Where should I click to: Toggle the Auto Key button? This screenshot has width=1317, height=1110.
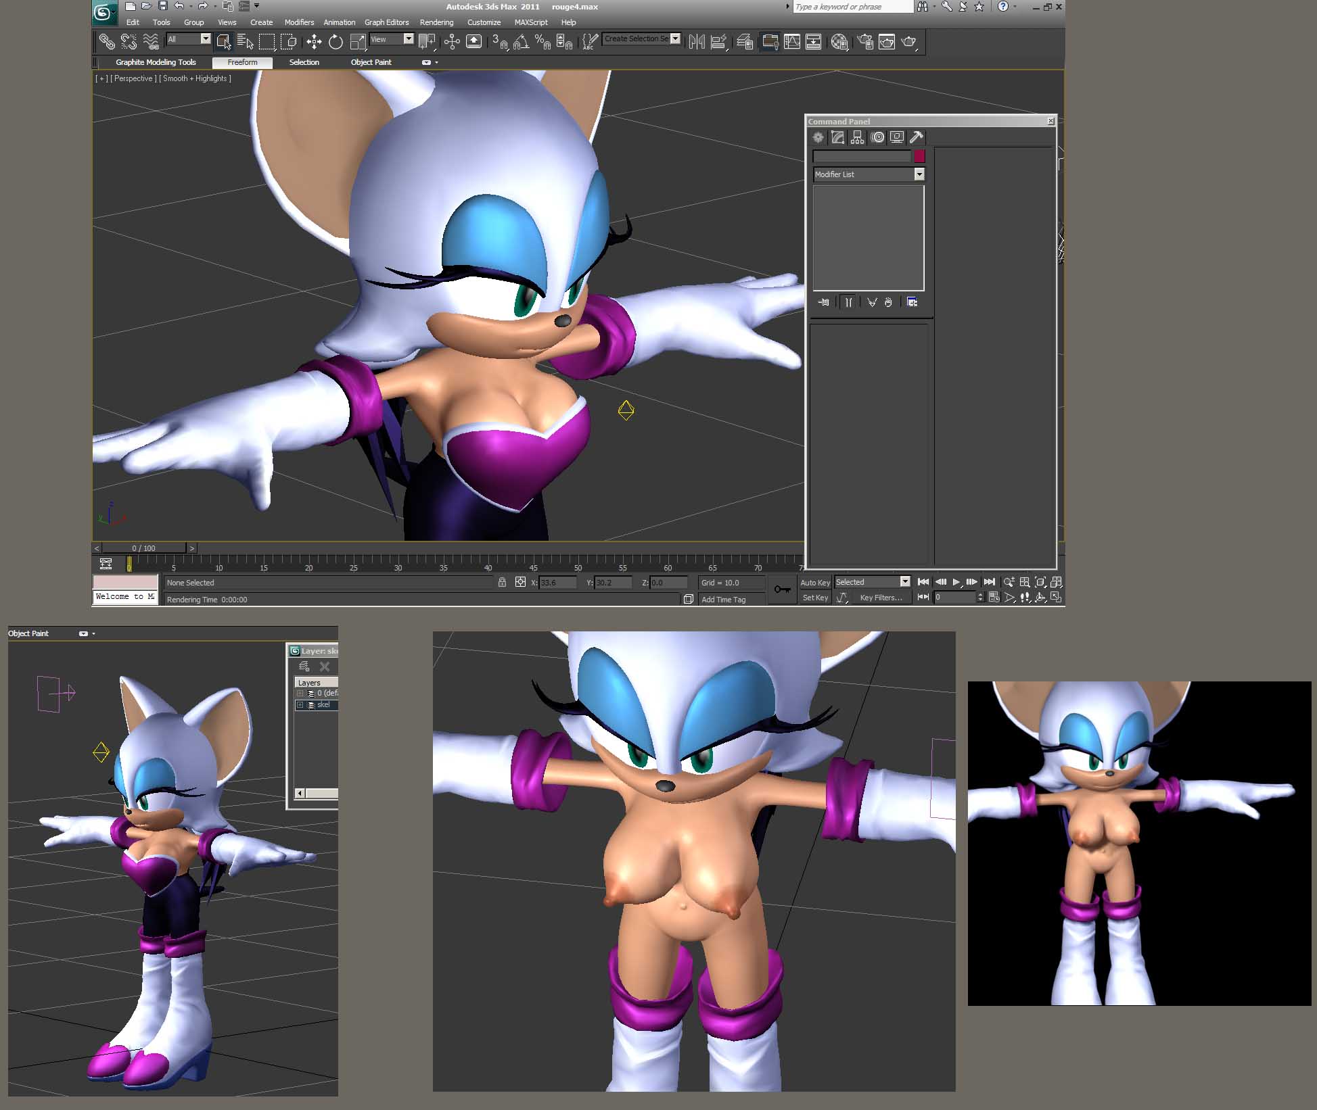(x=814, y=582)
